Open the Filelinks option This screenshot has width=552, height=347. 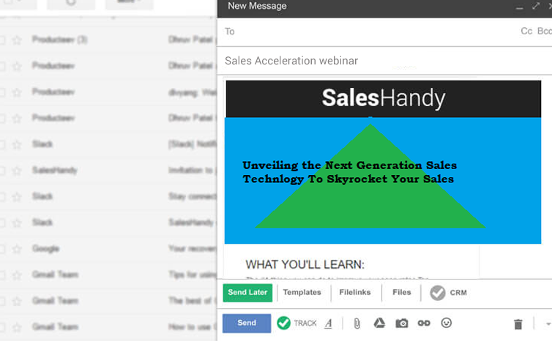[355, 292]
